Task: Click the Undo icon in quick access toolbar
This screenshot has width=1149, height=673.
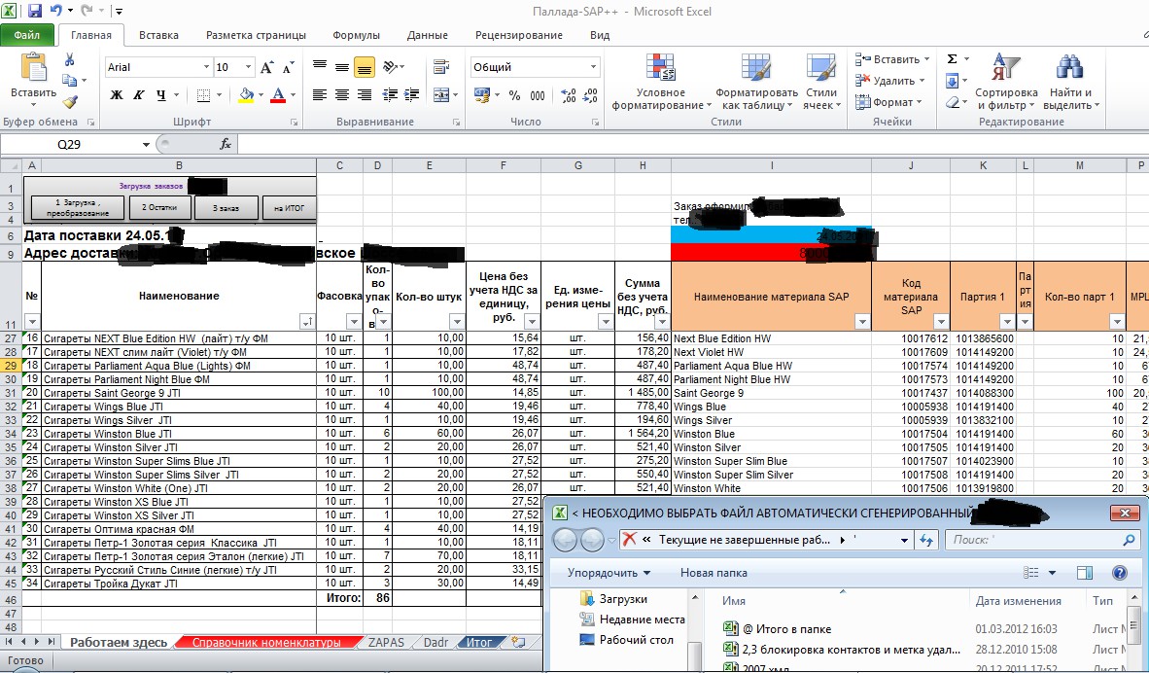Action: [x=56, y=11]
